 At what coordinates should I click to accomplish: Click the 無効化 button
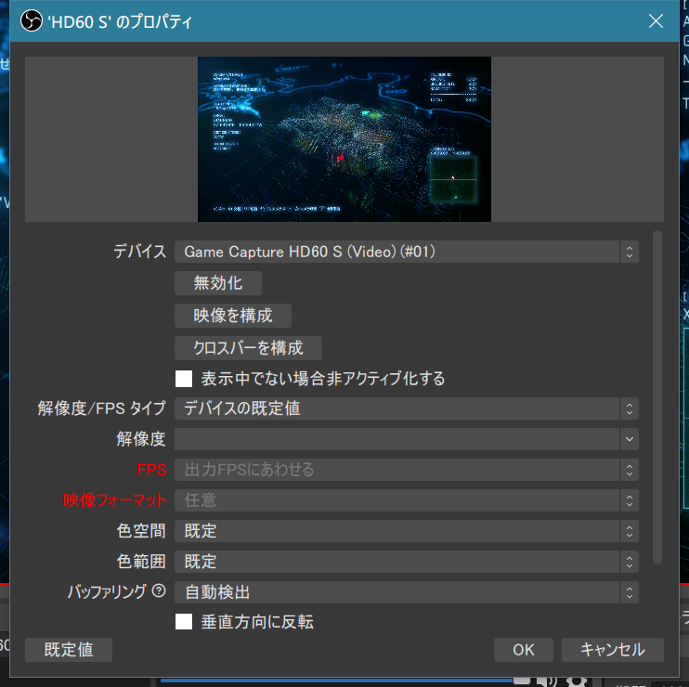point(218,283)
